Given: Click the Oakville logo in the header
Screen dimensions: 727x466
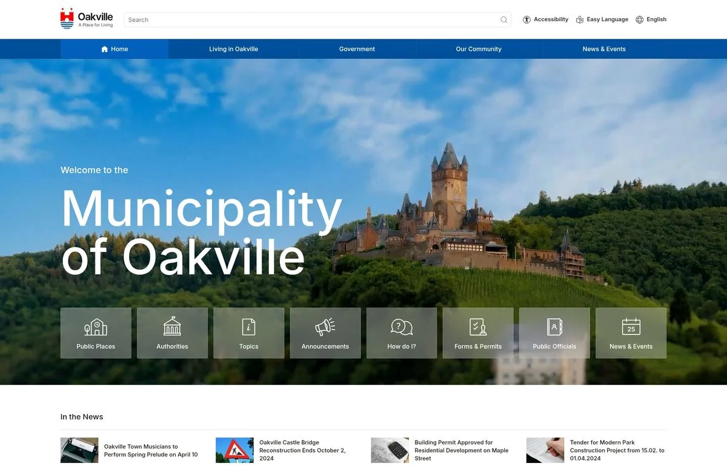Looking at the screenshot, I should (x=87, y=19).
